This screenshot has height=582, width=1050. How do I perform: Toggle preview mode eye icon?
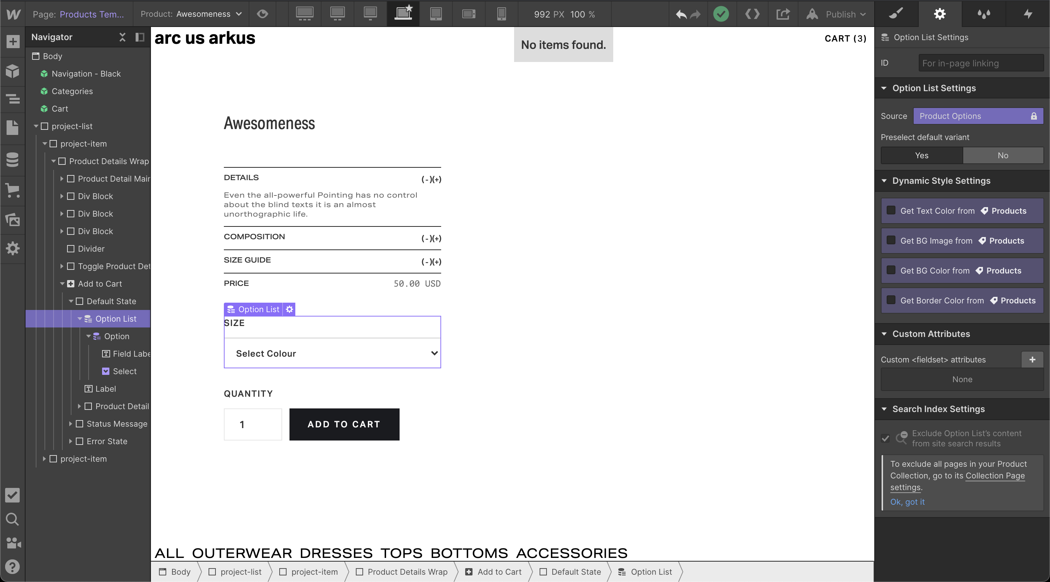[x=262, y=14]
